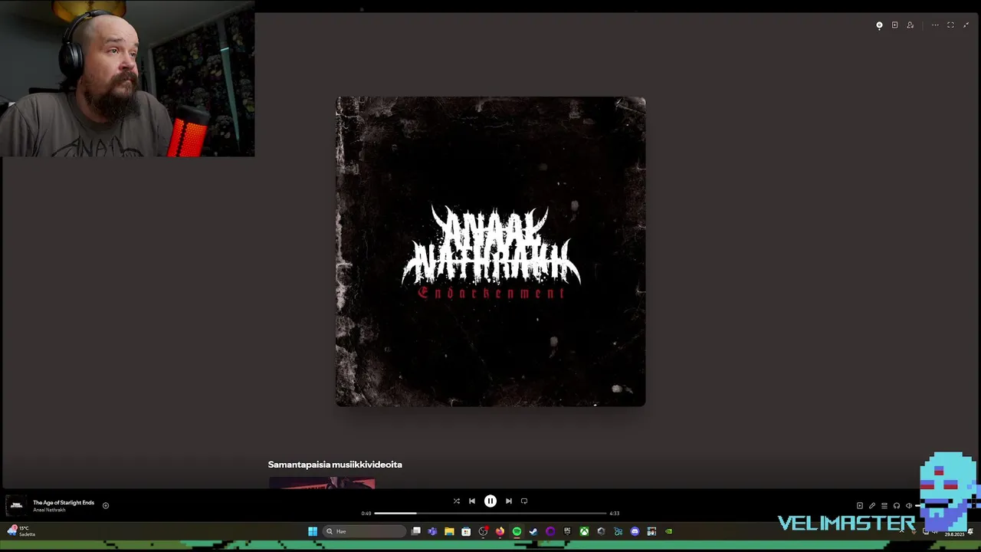Click the total duration 4:33
This screenshot has width=981, height=552.
click(615, 514)
